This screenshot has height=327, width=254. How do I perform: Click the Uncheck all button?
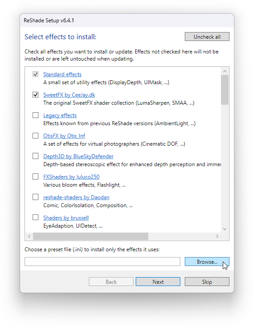(207, 37)
